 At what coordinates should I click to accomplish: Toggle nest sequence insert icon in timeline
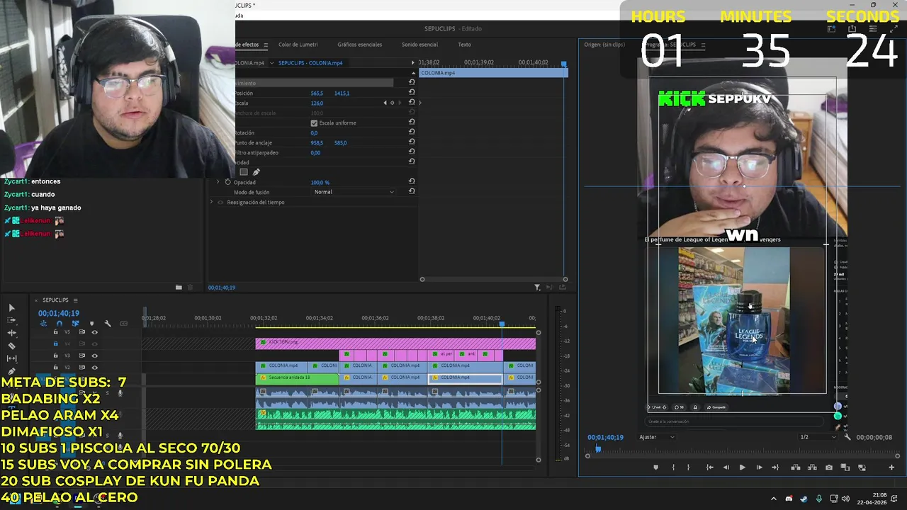click(x=43, y=324)
